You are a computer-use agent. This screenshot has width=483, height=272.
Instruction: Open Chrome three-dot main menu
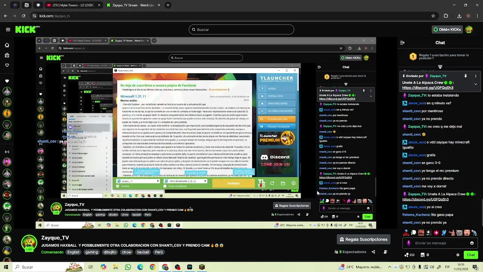[477, 16]
